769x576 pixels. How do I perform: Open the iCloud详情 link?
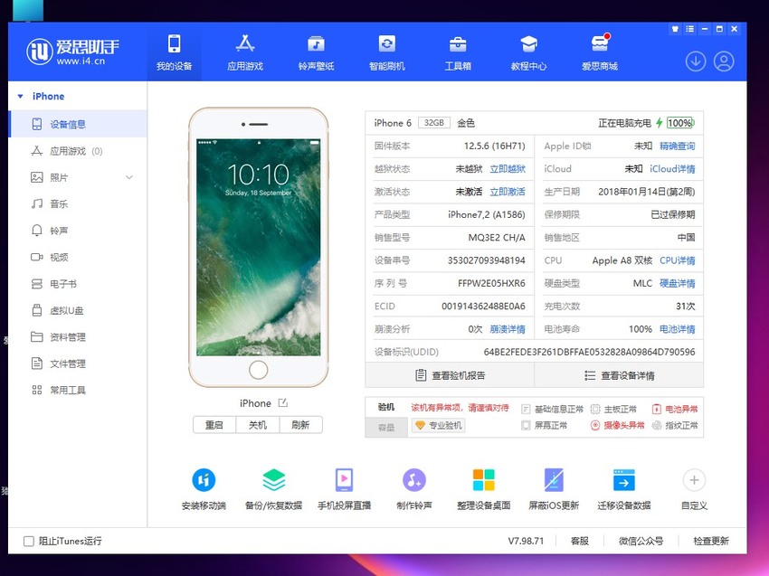point(672,169)
